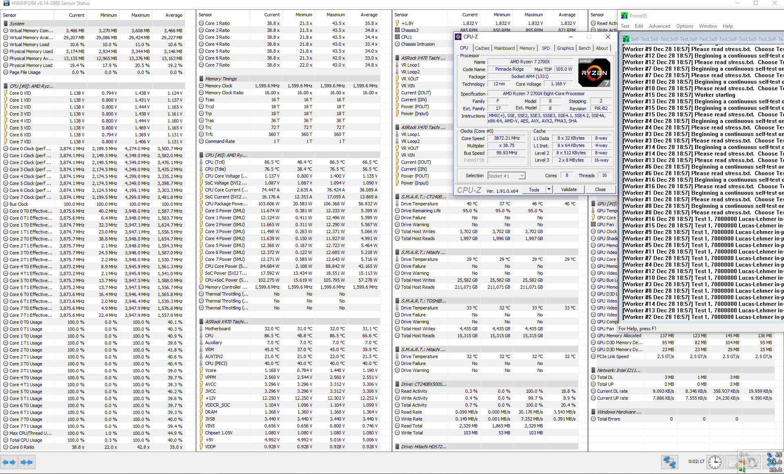Switch to the Caches tab in CPU-Z
Viewport: 784px width, 474px height.
(x=482, y=48)
